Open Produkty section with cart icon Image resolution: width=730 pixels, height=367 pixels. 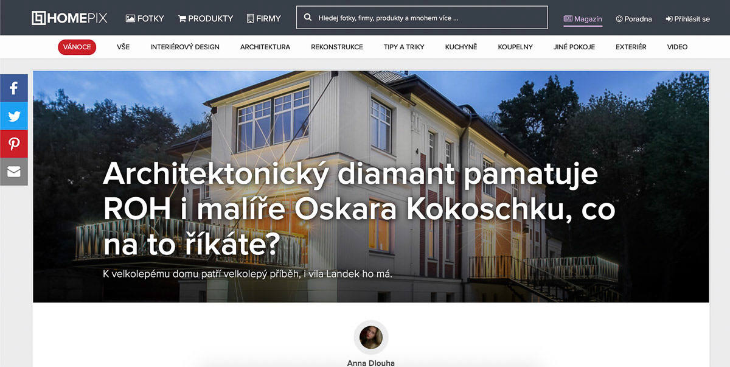click(x=206, y=18)
